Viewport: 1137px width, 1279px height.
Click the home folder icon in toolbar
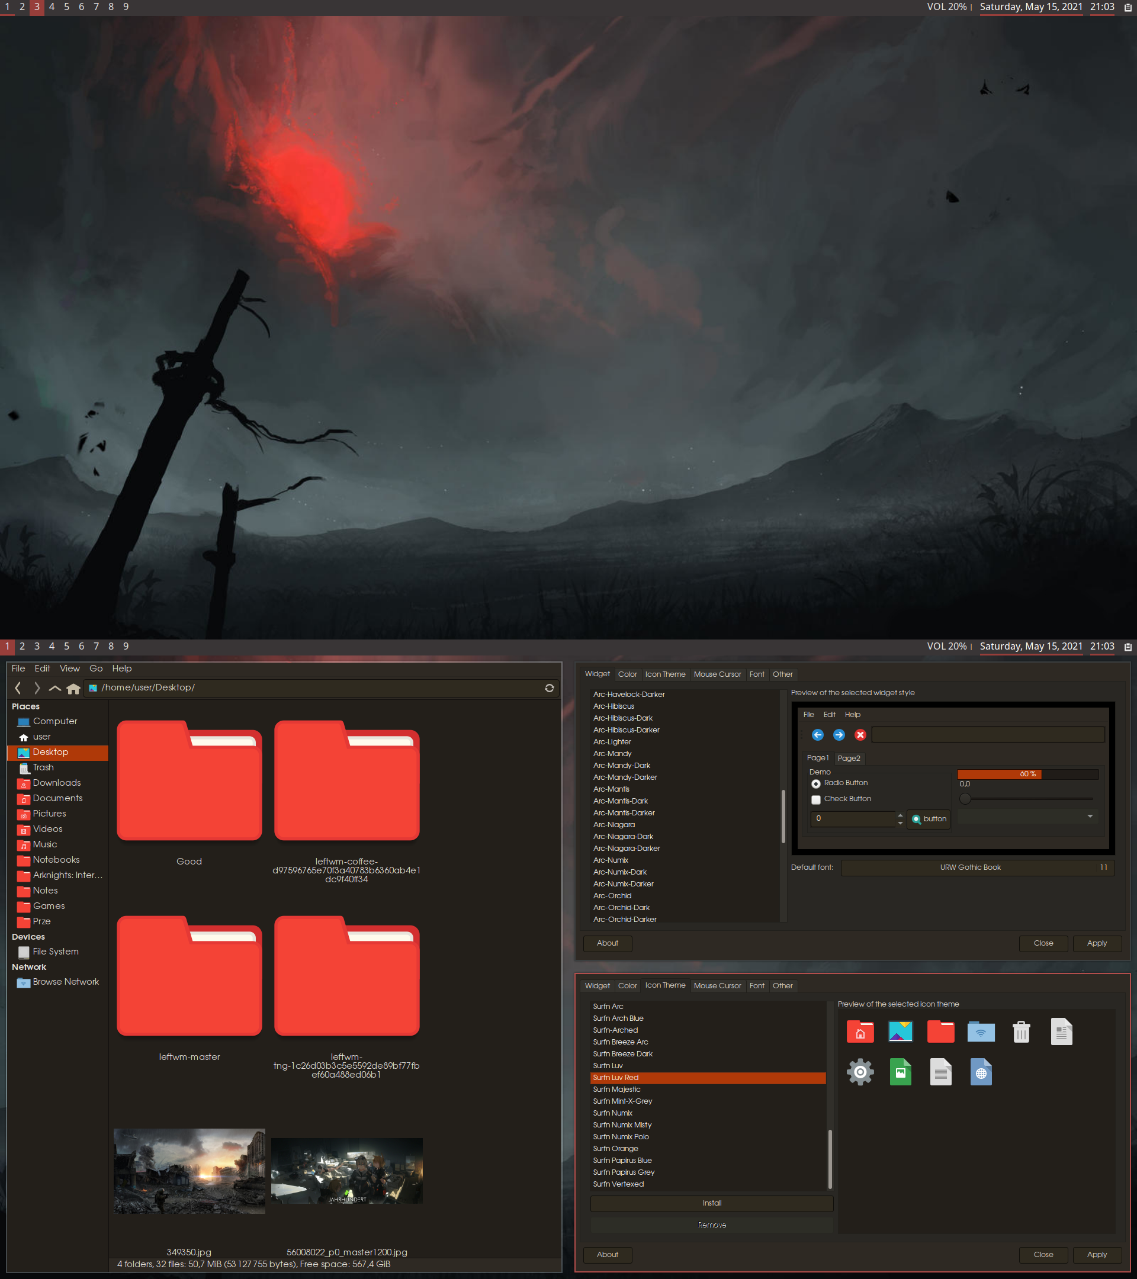(x=73, y=688)
